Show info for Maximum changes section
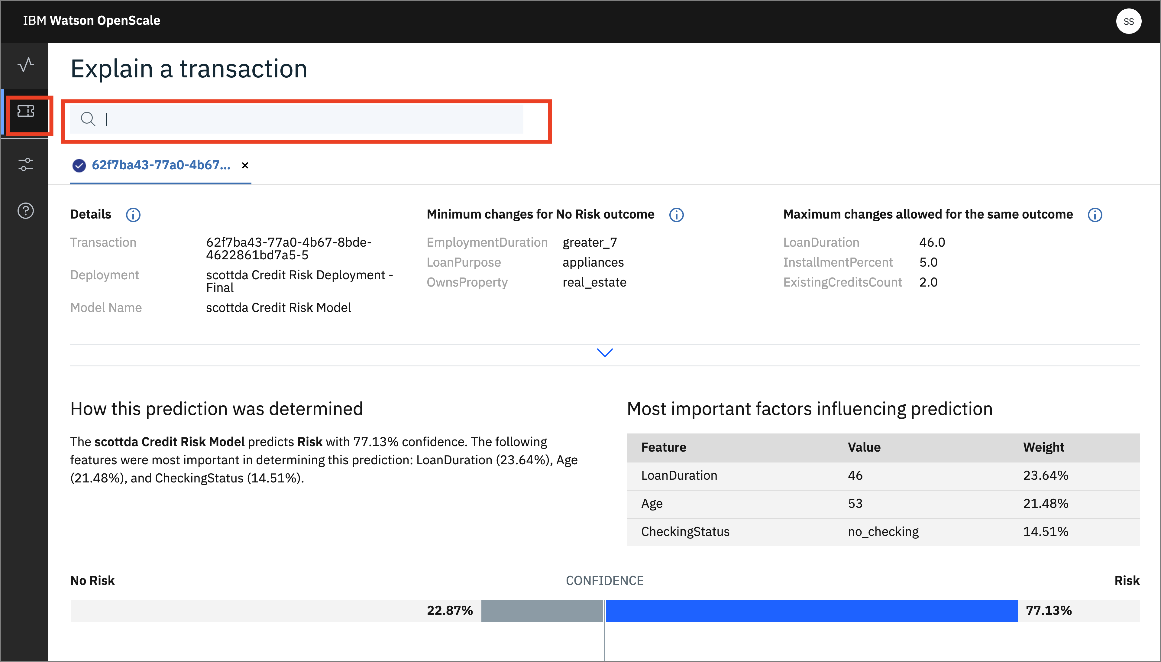The width and height of the screenshot is (1161, 662). tap(1095, 215)
